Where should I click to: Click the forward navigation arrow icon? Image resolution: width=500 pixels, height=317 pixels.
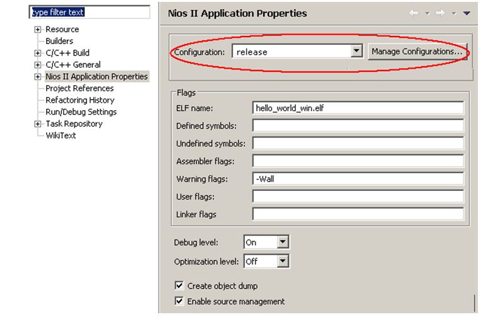coord(440,13)
